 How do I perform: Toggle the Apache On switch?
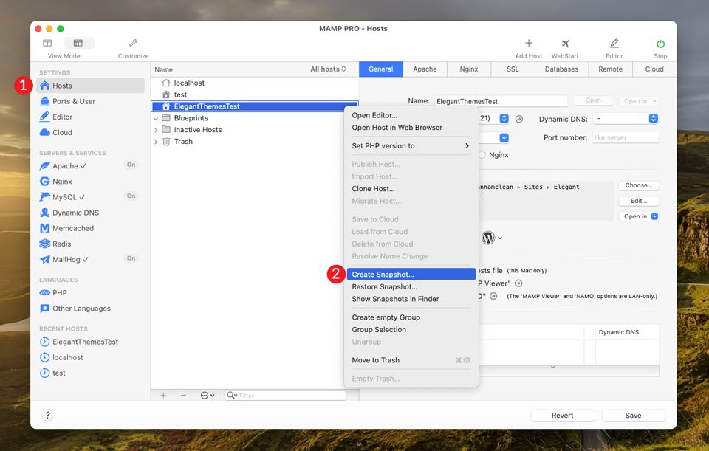tap(131, 165)
